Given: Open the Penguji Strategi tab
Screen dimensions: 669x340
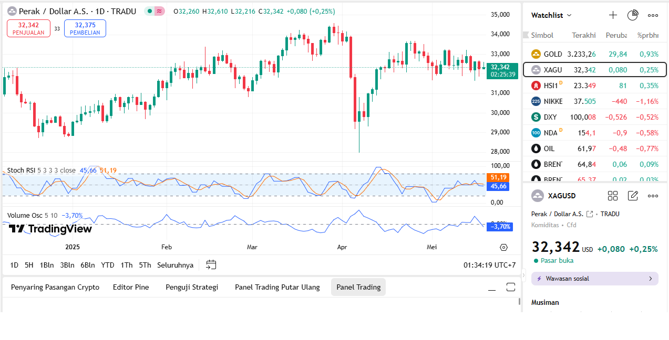Looking at the screenshot, I should [192, 287].
